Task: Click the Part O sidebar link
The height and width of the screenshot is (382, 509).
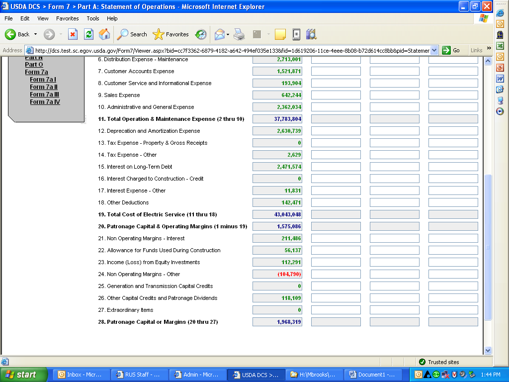Action: tap(34, 65)
